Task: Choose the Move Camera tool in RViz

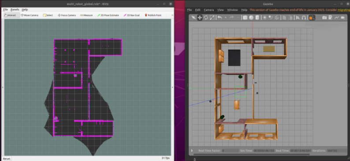Action: click(x=30, y=15)
